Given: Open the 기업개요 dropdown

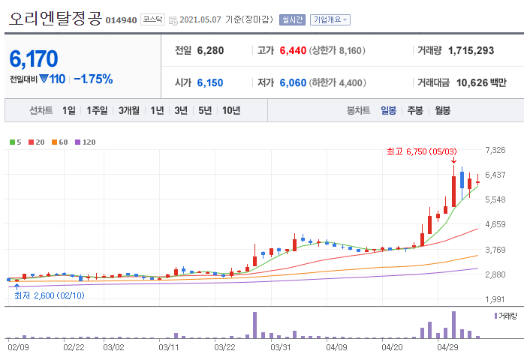Looking at the screenshot, I should [330, 19].
